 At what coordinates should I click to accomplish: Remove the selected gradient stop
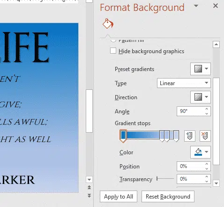point(205,136)
